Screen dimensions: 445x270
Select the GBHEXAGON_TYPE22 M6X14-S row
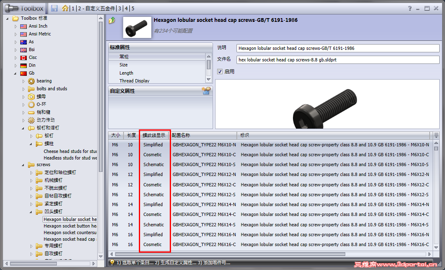[271, 225]
